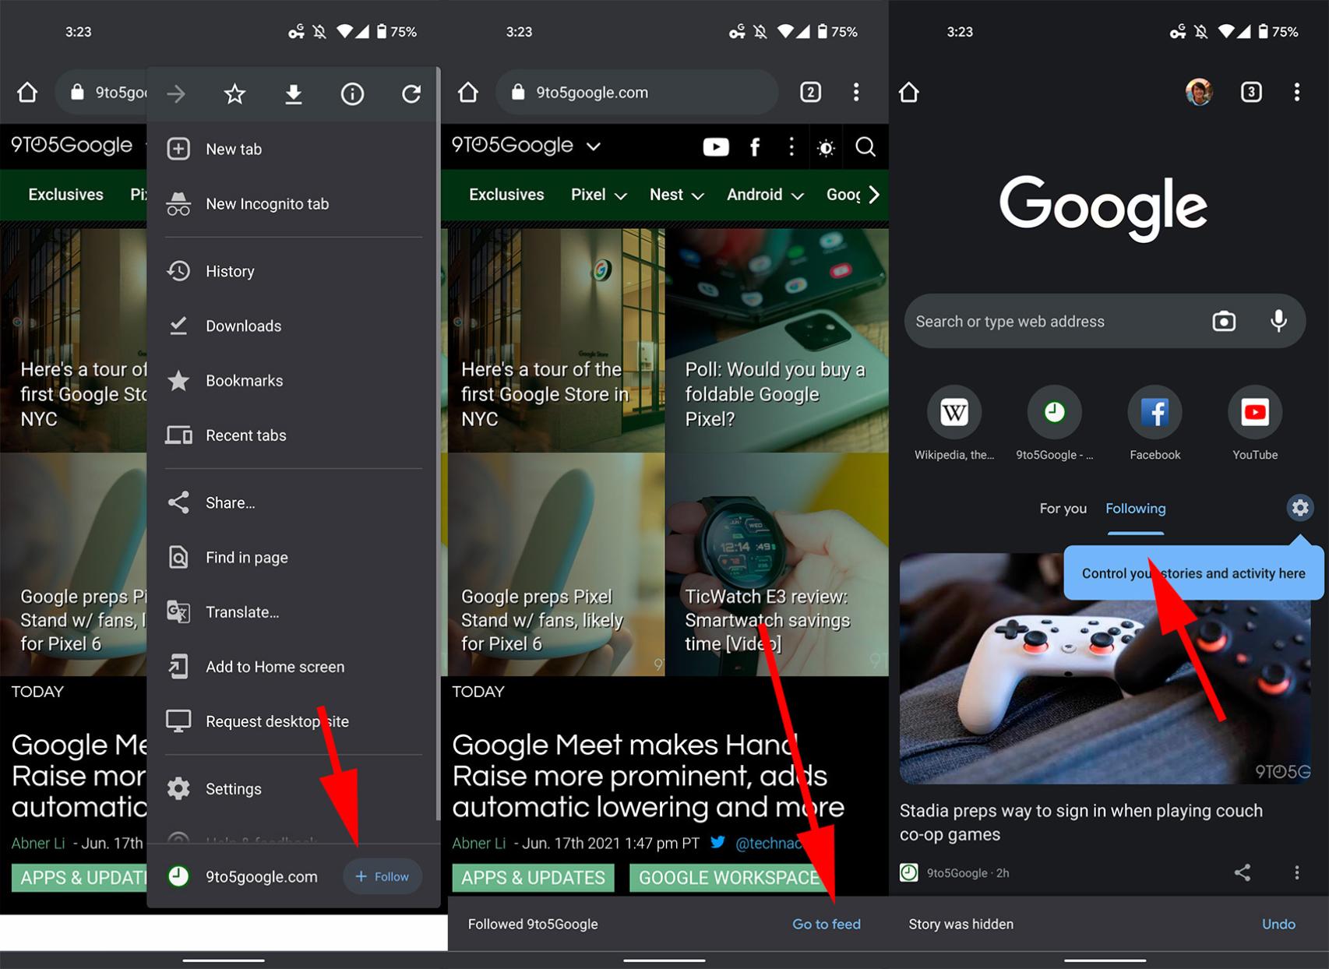Toggle site dark mode brightness icon
The image size is (1329, 969).
coord(827,147)
